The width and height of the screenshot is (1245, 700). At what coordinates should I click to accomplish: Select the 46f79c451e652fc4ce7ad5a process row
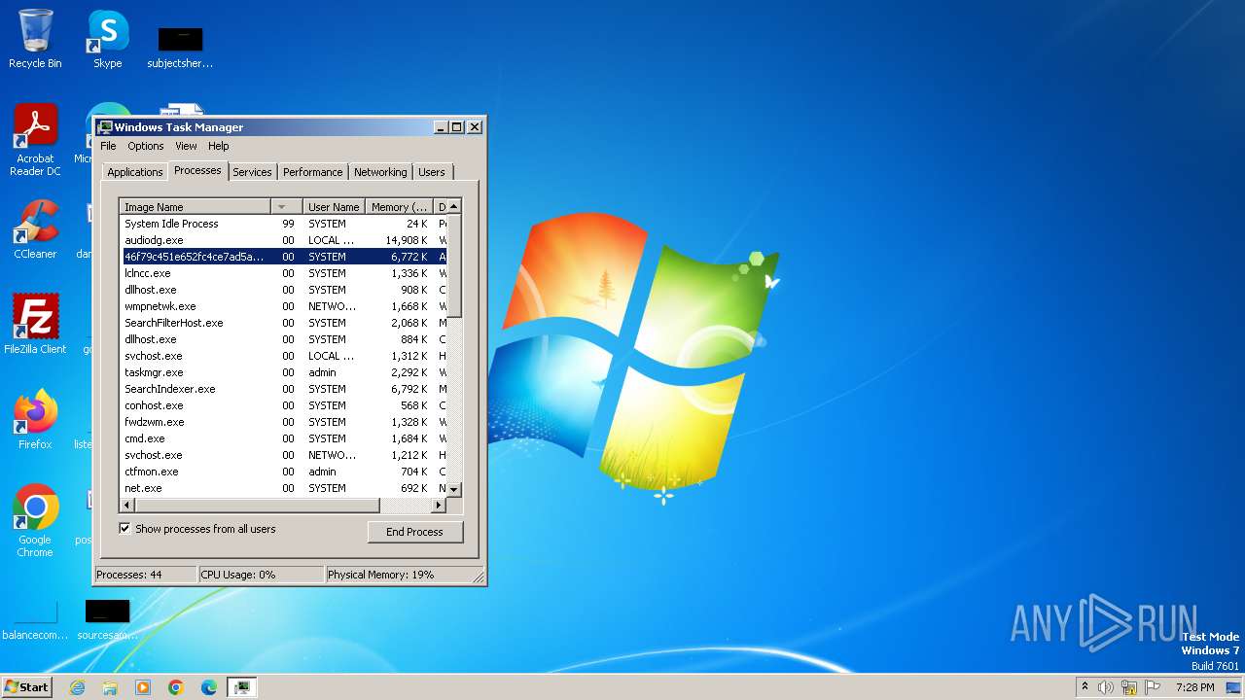point(283,257)
